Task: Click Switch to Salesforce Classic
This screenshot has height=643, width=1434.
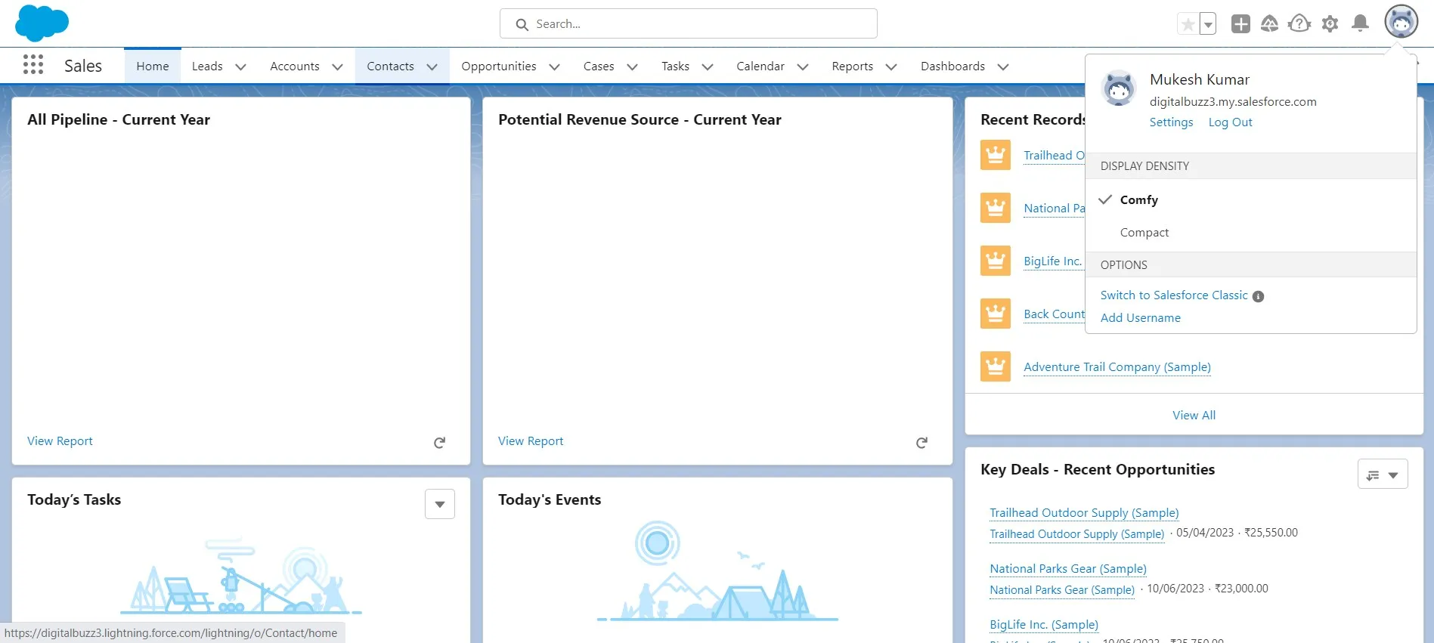Action: point(1174,295)
